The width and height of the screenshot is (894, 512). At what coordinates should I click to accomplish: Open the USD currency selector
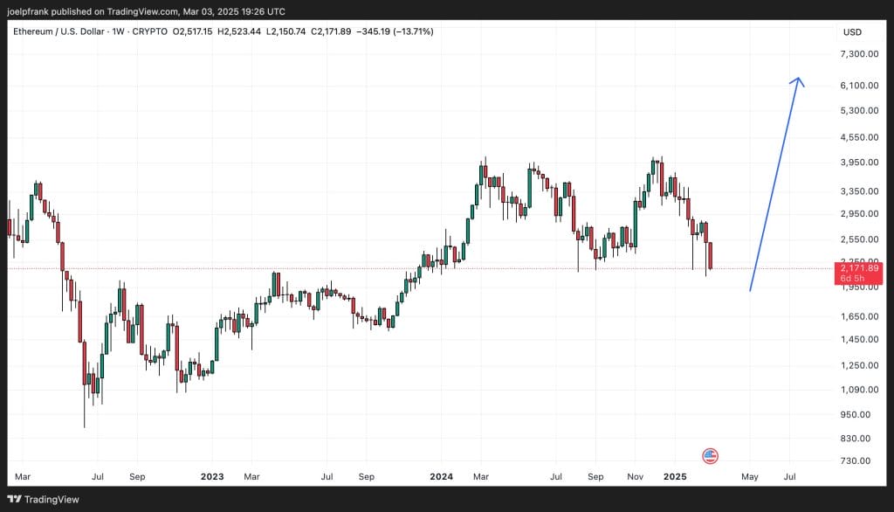tap(852, 32)
